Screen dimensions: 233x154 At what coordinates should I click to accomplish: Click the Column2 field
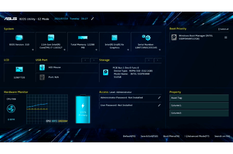199,113
